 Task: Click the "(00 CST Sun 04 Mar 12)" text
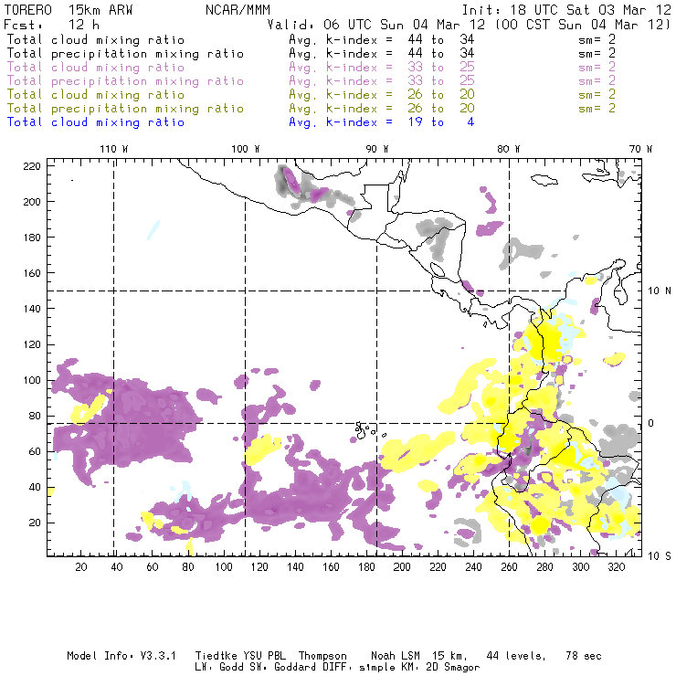[582, 25]
